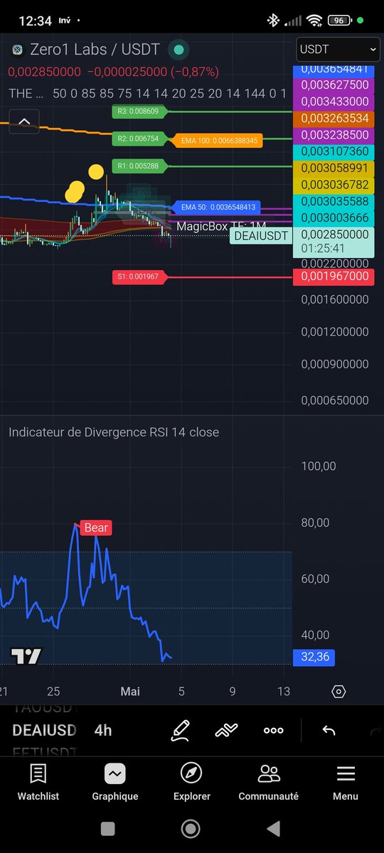Tap the Android home circle button
384x853 pixels.
(191, 828)
